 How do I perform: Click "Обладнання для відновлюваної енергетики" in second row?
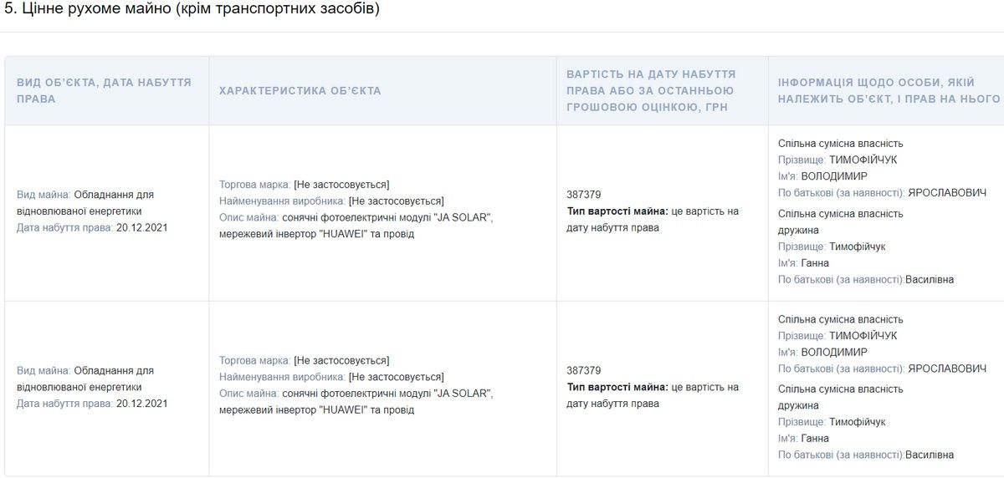114,370
